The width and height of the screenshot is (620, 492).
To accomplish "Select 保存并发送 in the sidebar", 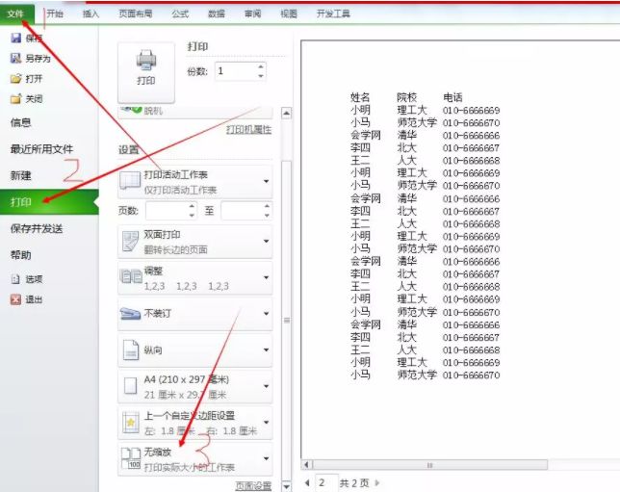I will point(37,228).
